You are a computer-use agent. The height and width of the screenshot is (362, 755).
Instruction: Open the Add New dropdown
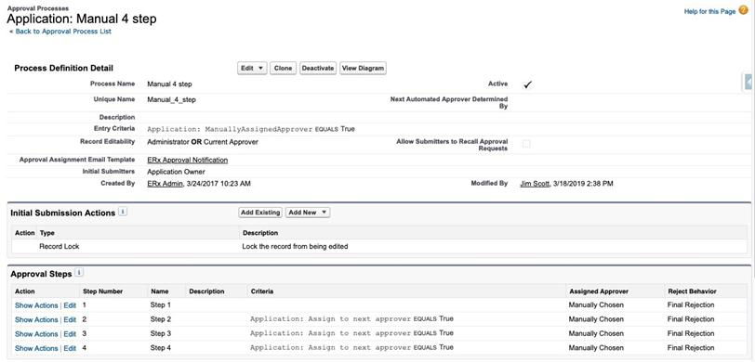tap(308, 212)
